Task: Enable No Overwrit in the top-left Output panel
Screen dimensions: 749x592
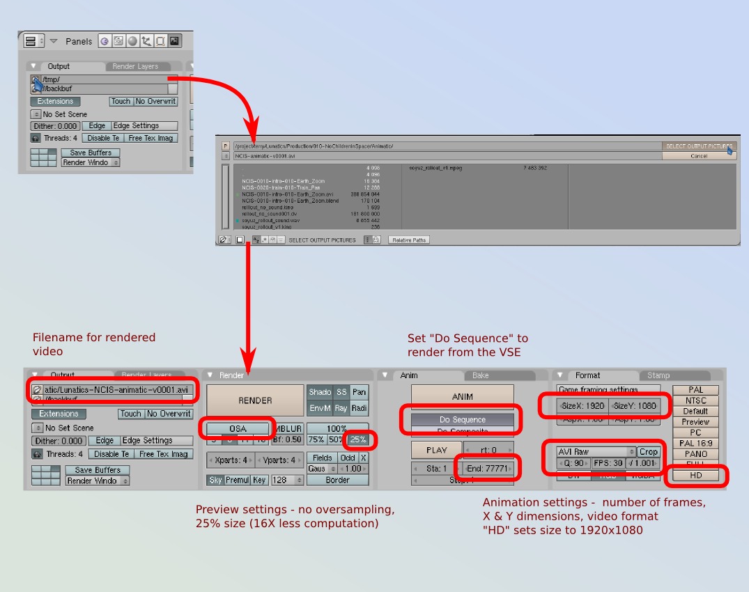Action: click(155, 101)
